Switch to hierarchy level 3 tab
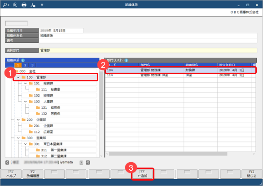Screen dimensions: 263x186 pos(32,65)
